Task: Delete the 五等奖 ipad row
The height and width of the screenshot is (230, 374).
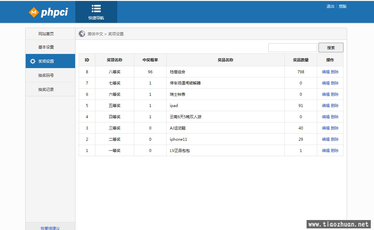Action: (x=335, y=105)
